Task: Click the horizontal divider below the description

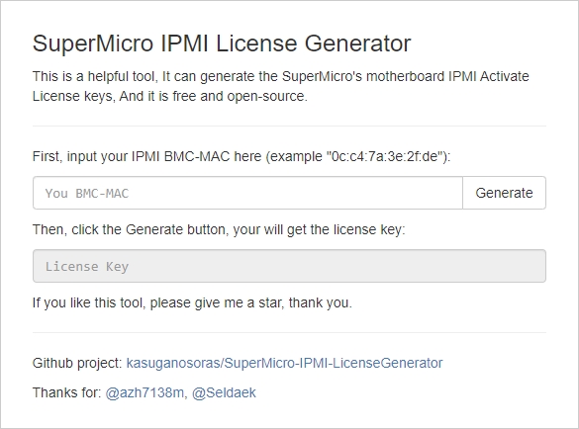Action: pos(289,126)
